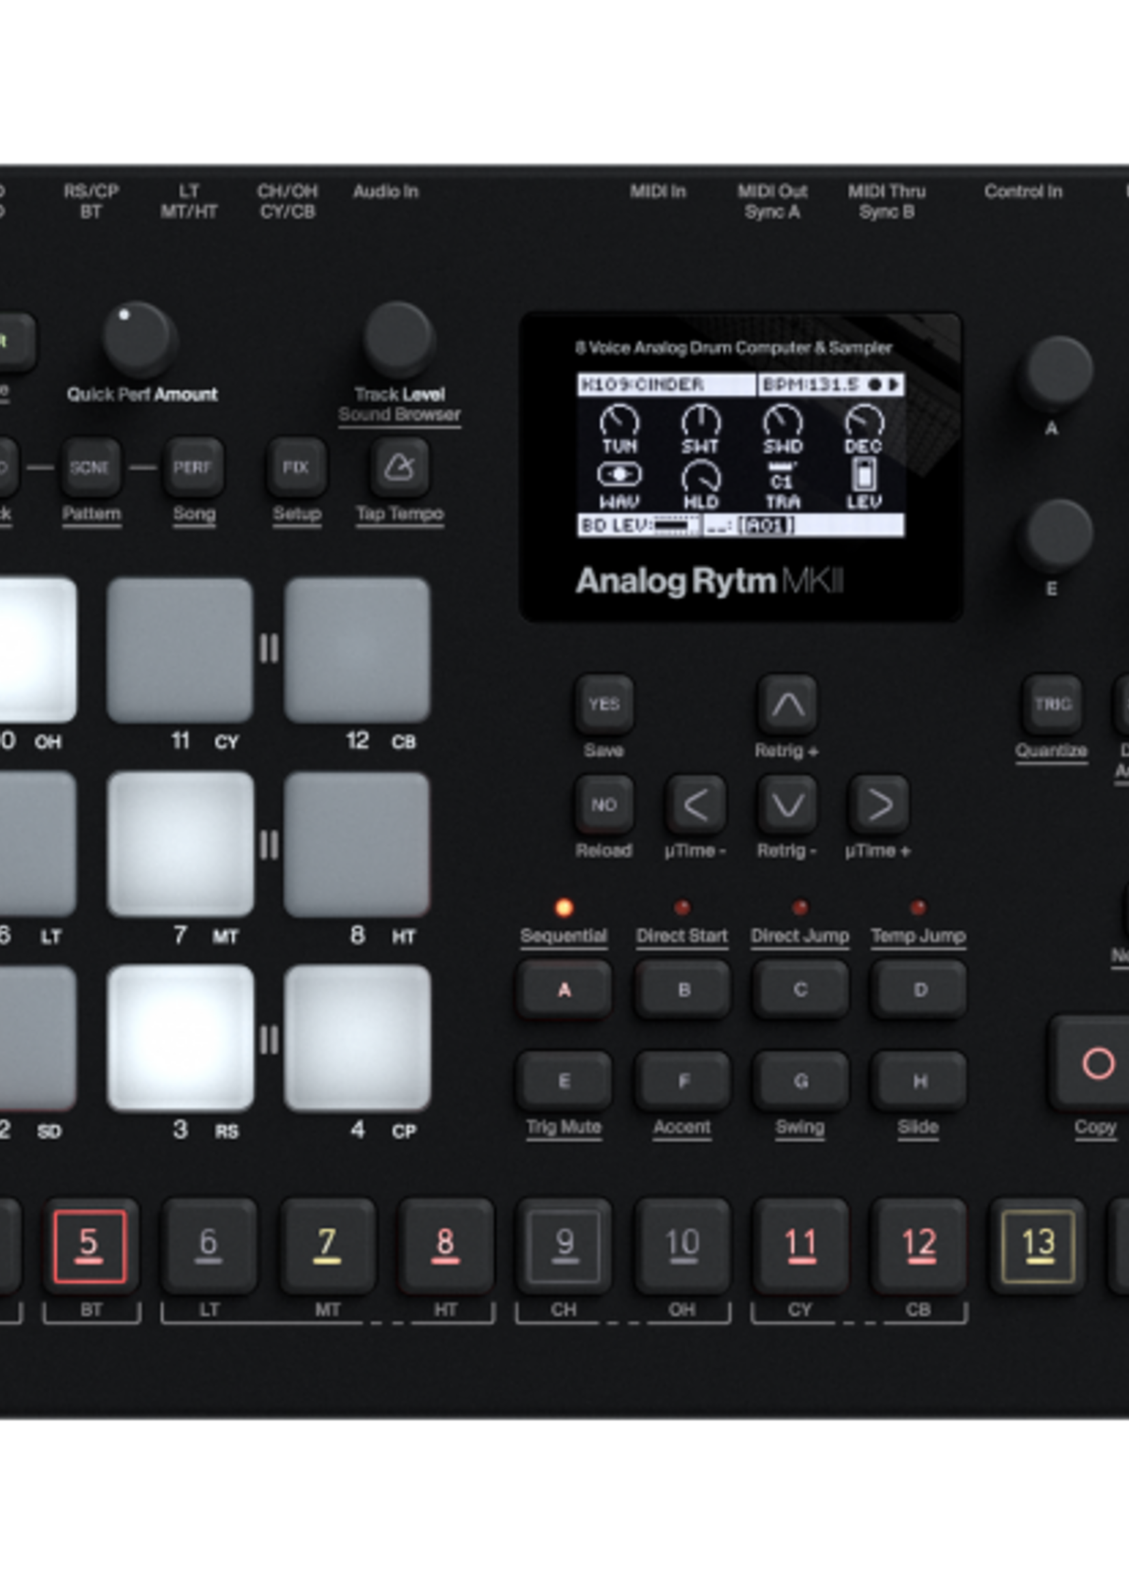Viewport: 1129px width, 1581px height.
Task: Toggle sequencer step 8 HT
Action: click(446, 1246)
